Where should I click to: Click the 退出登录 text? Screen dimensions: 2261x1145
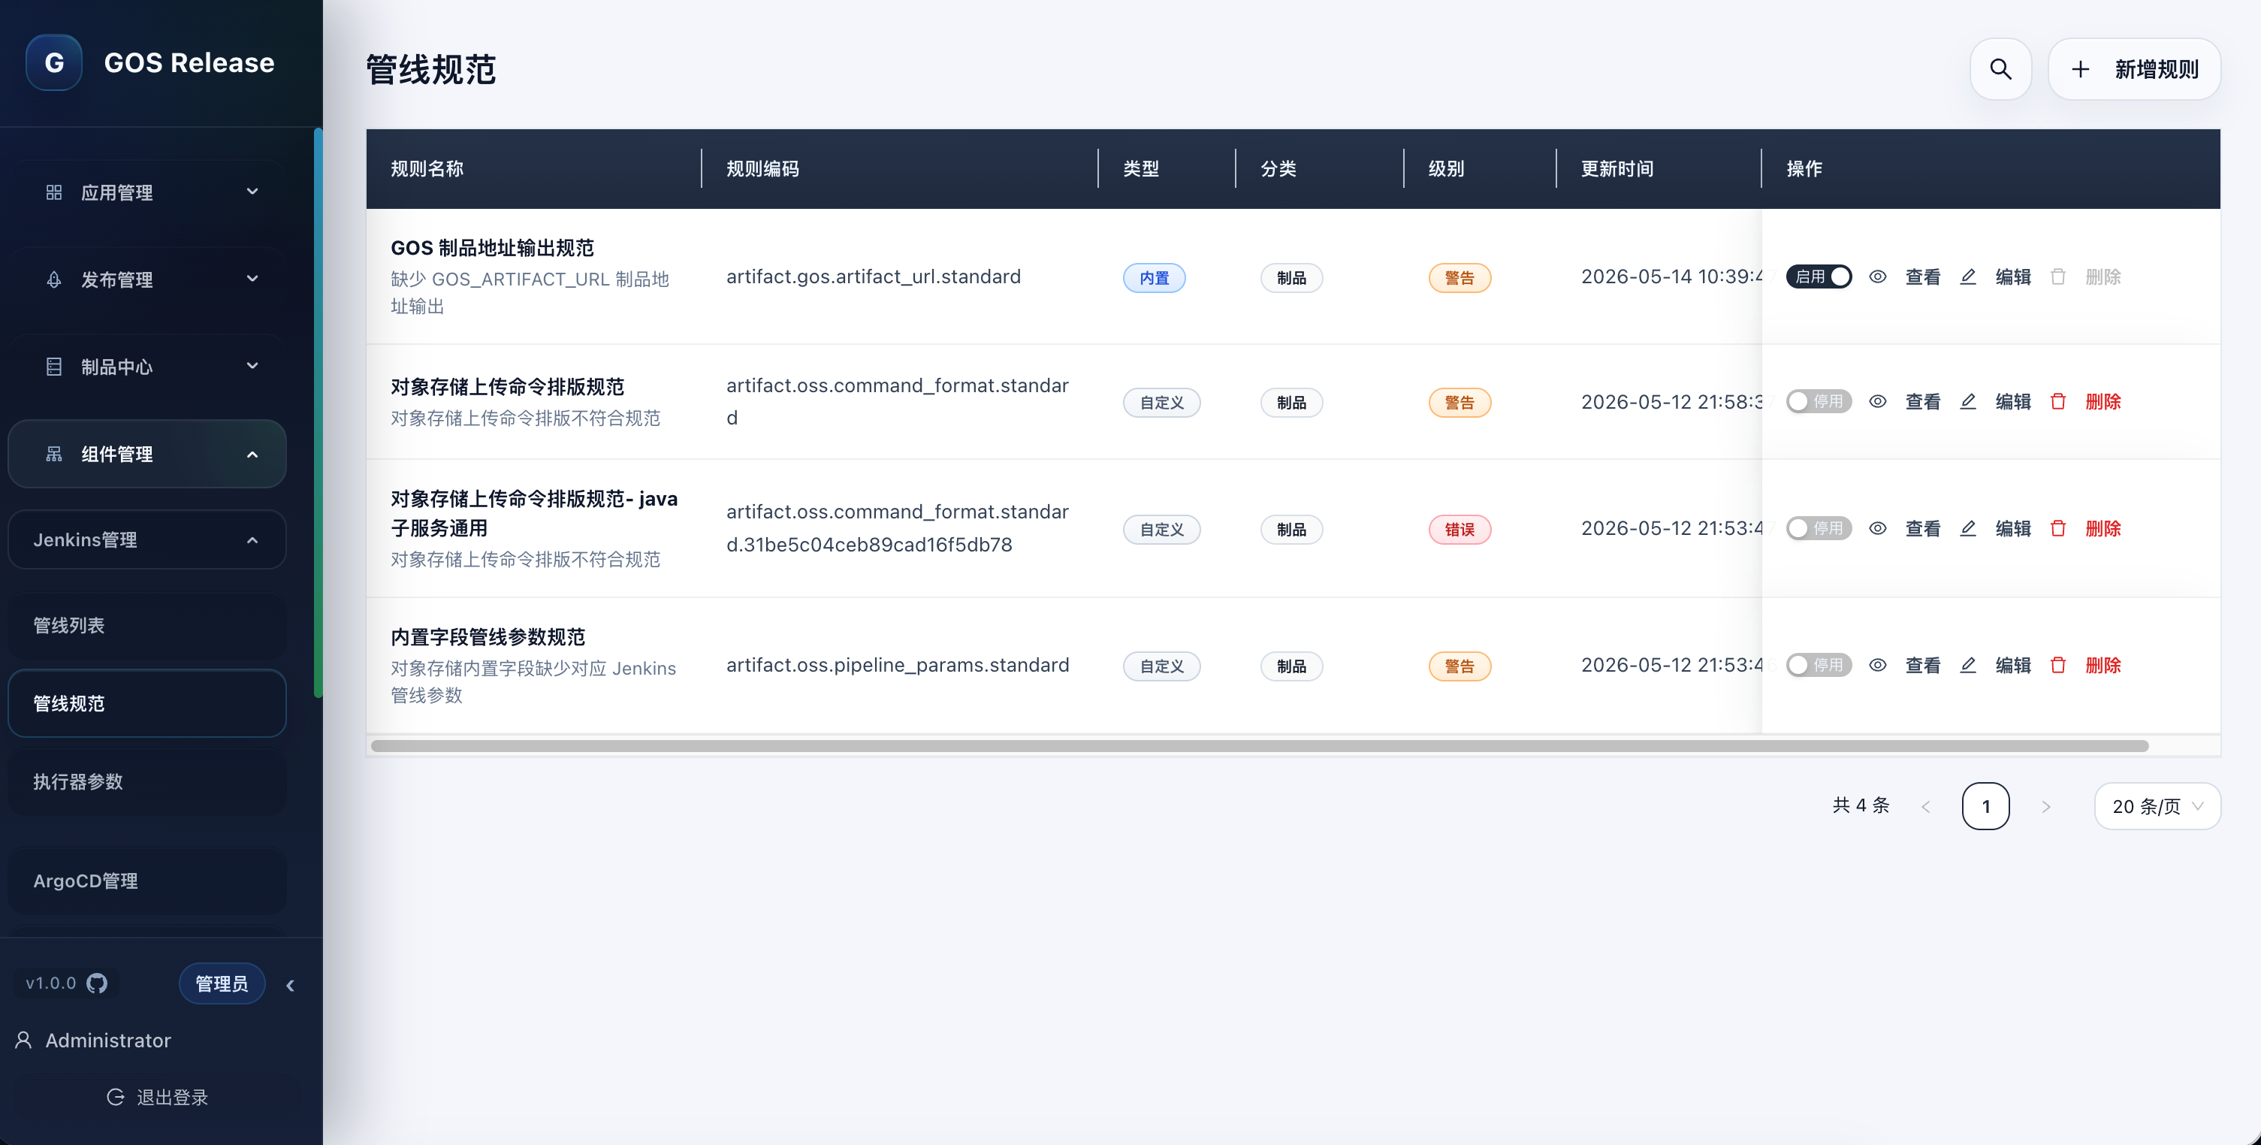[x=172, y=1097]
